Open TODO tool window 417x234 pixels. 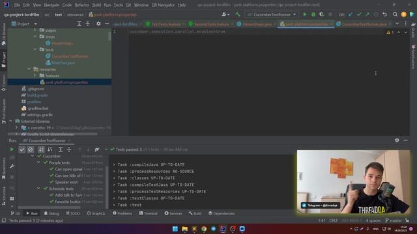pos(72,214)
